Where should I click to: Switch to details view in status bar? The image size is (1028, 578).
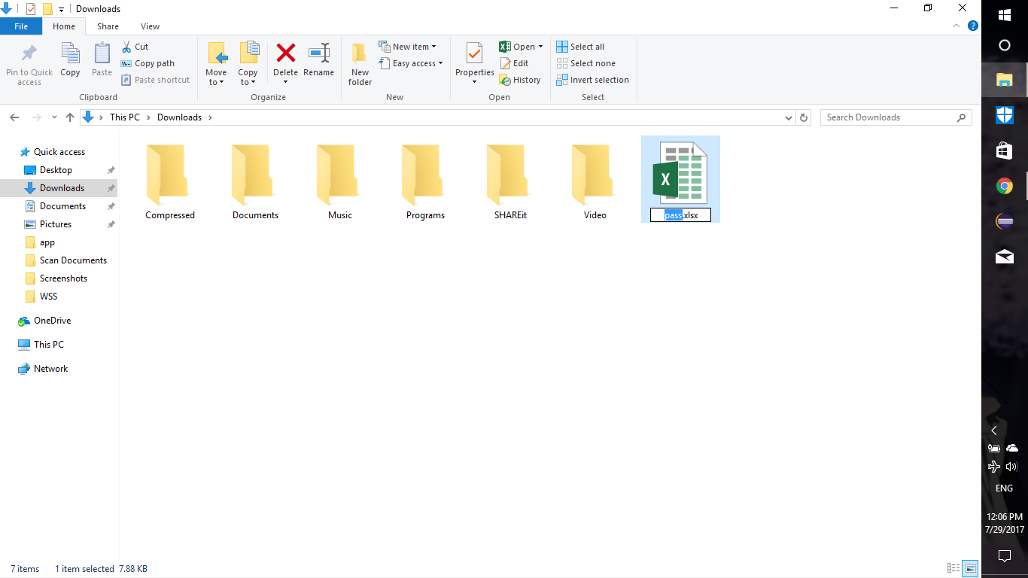click(x=953, y=568)
